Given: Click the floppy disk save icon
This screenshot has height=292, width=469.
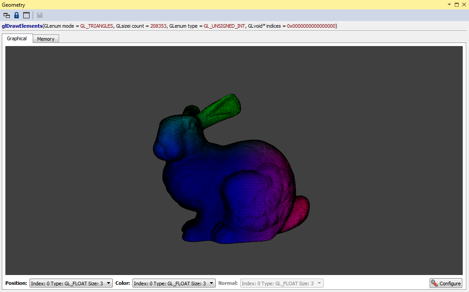Looking at the screenshot, I should pyautogui.click(x=40, y=15).
